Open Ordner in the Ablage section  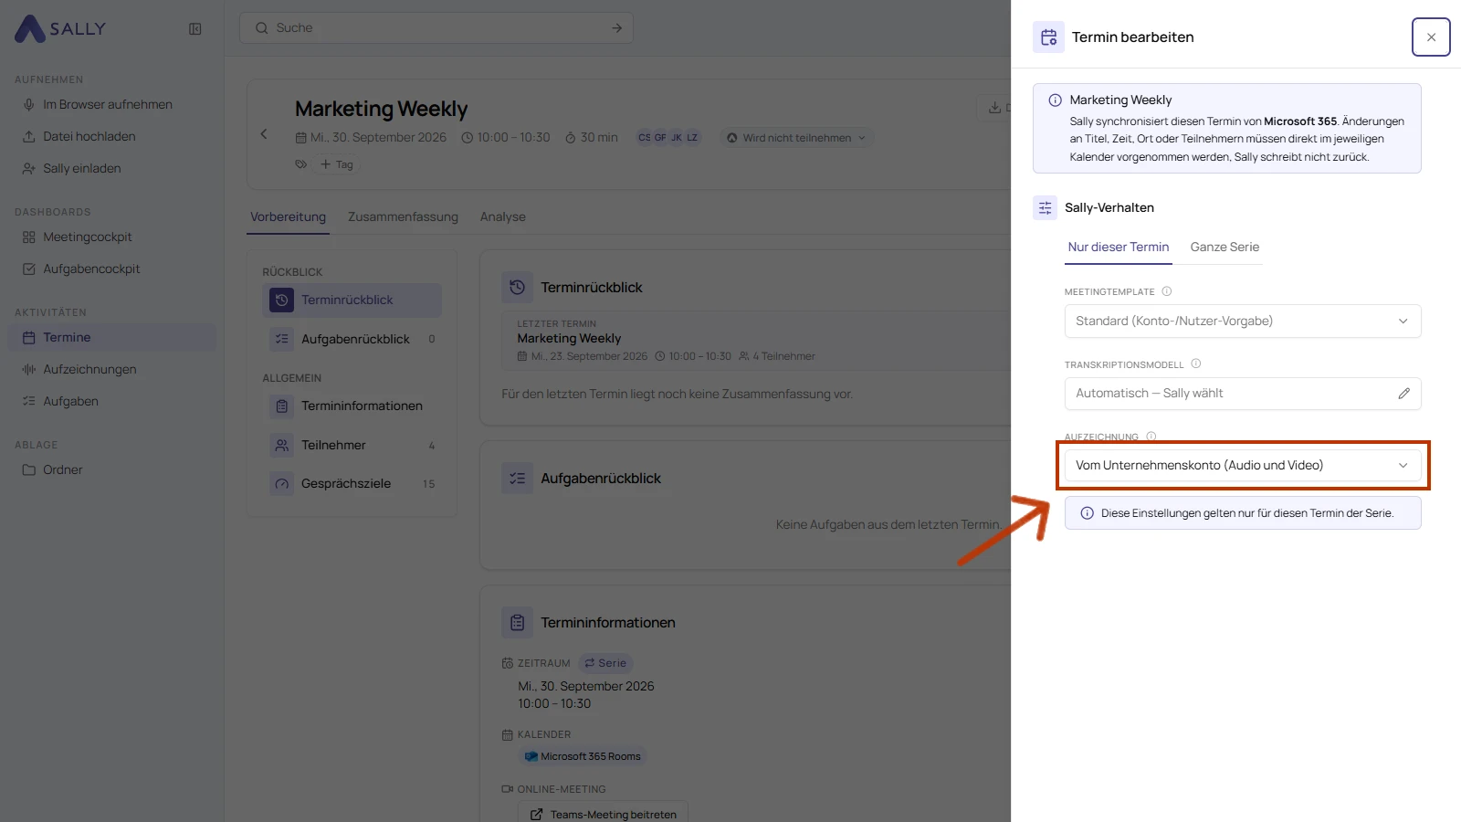112,470
